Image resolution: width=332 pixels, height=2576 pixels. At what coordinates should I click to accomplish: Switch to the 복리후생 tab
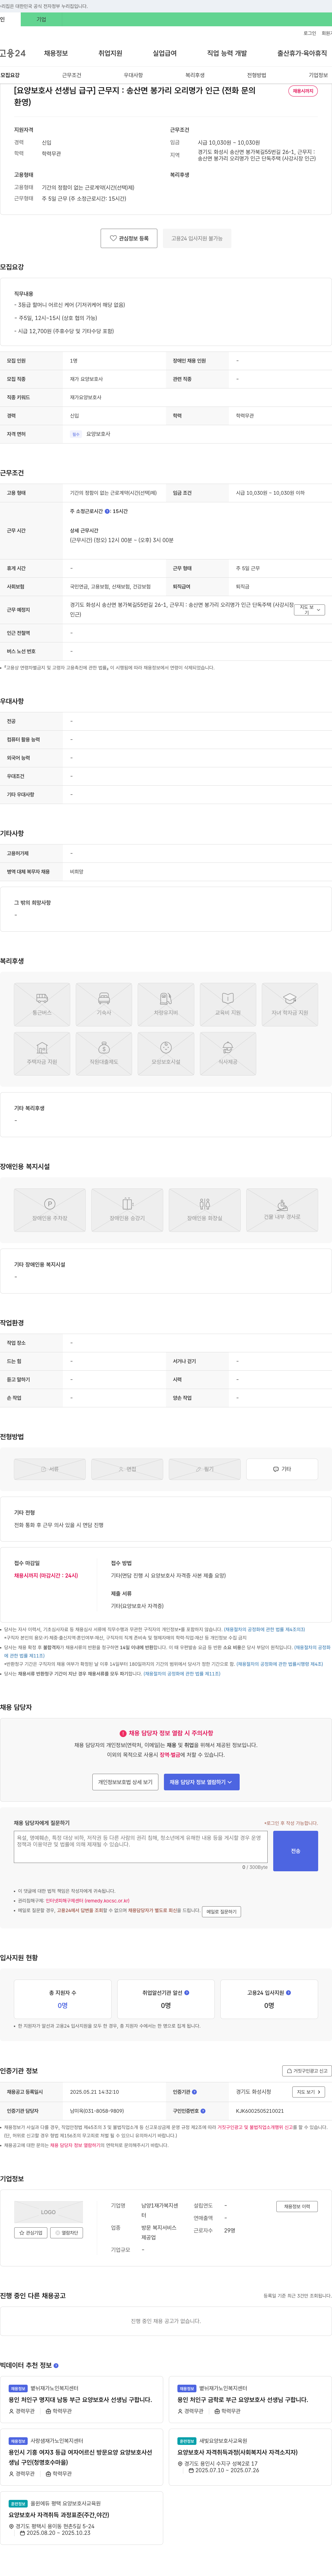pos(195,75)
